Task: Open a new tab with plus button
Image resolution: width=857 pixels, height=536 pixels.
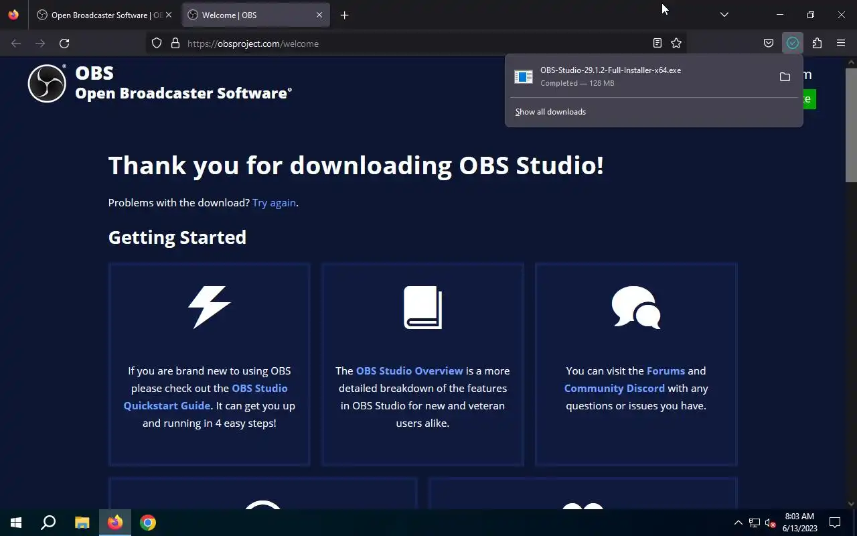Action: pyautogui.click(x=344, y=15)
